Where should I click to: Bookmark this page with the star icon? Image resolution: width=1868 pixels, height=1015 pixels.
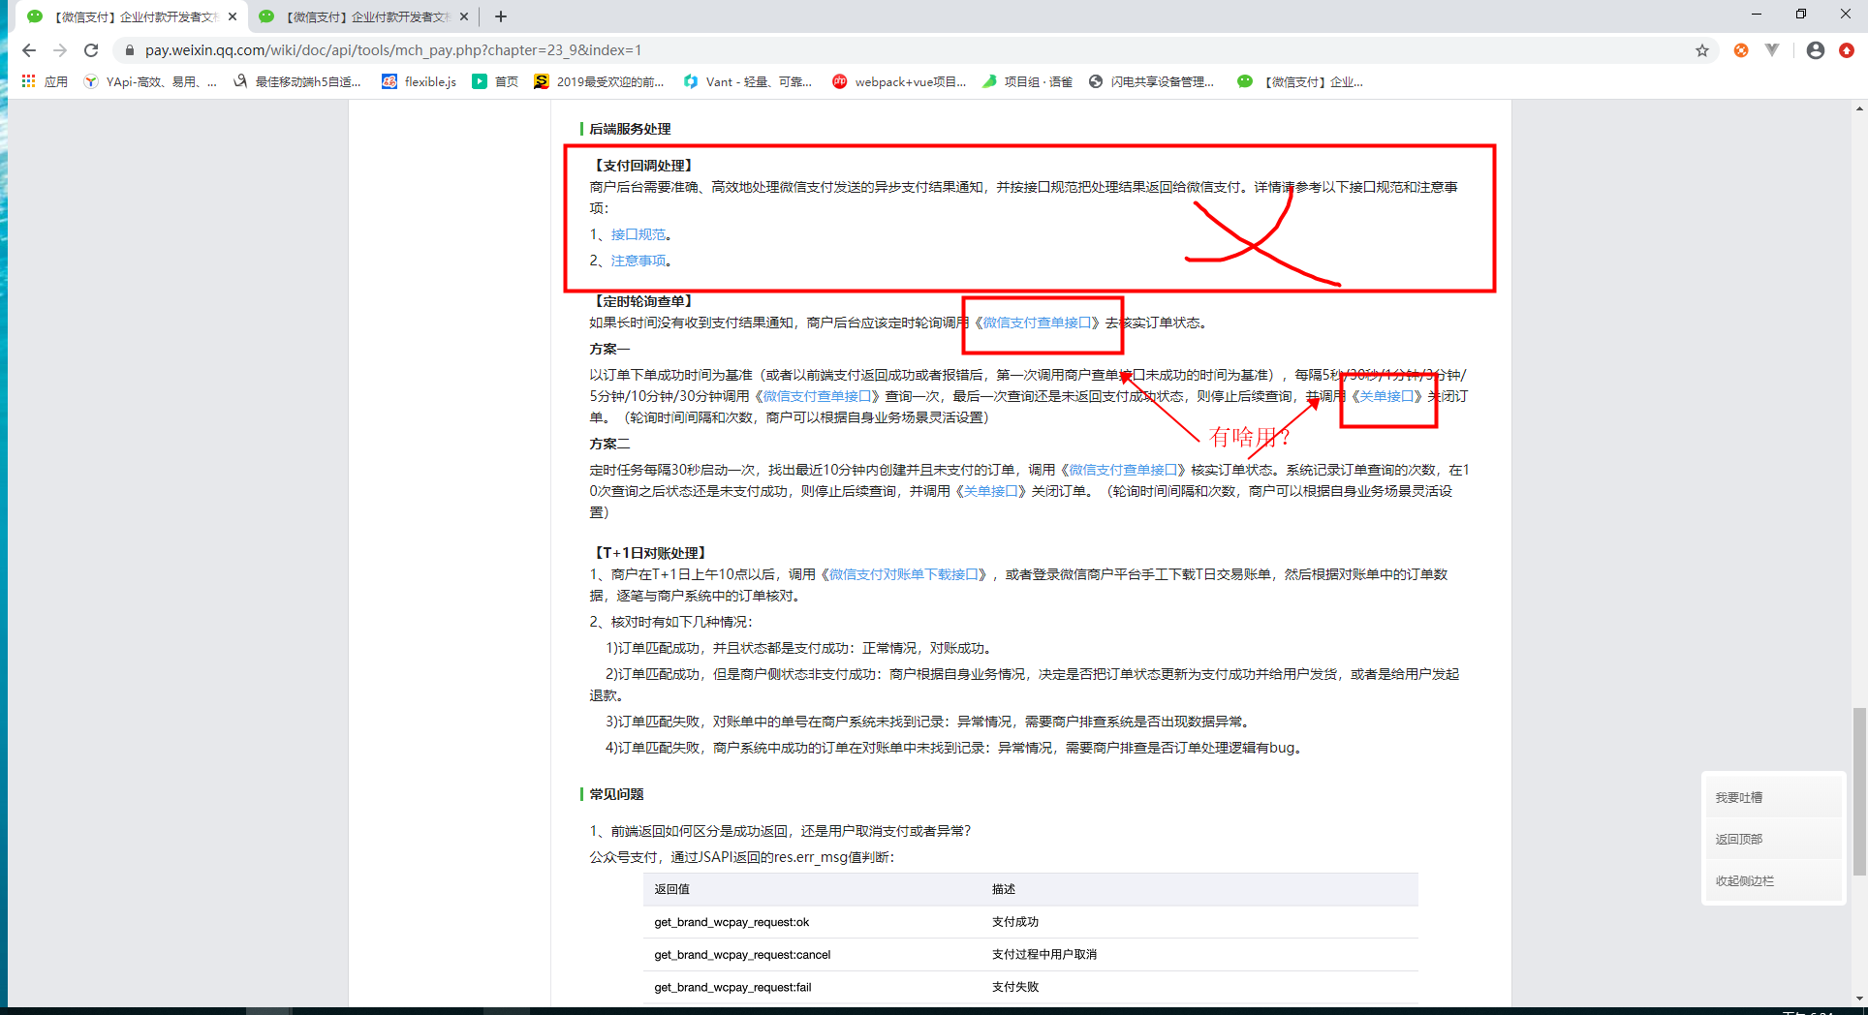coord(1702,50)
